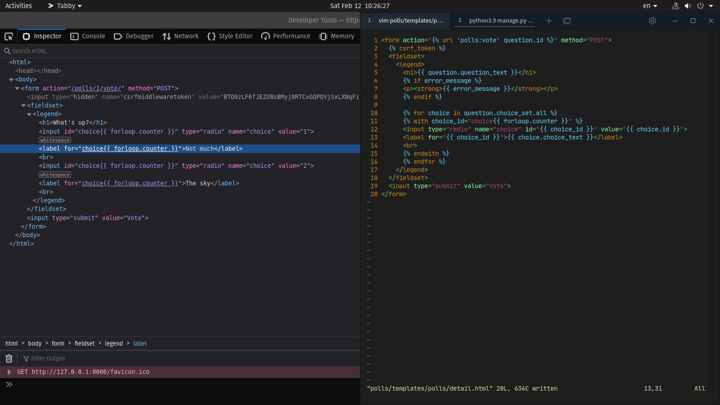Select form in the breadcrumb trail

(x=58, y=343)
